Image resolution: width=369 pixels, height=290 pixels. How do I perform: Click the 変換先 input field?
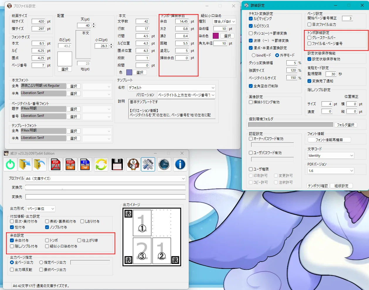click(106, 197)
